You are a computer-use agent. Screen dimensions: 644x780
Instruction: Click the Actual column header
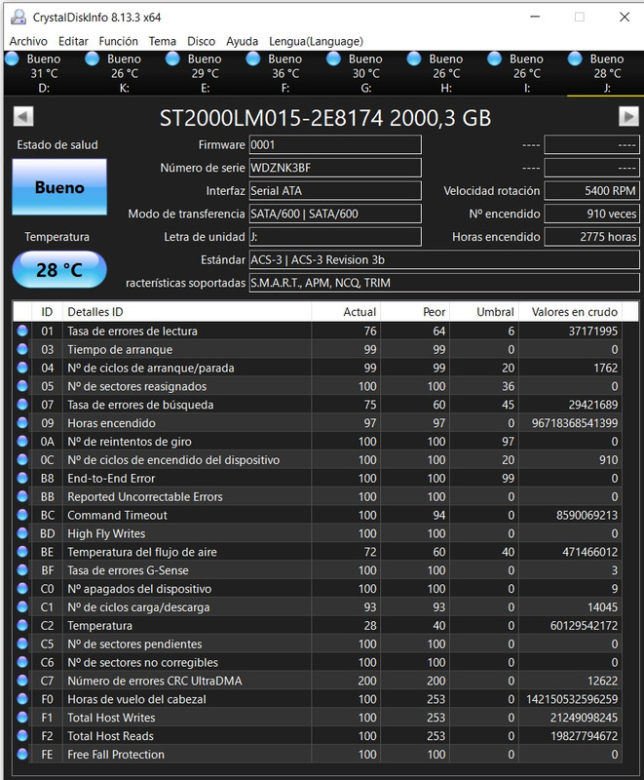click(346, 312)
